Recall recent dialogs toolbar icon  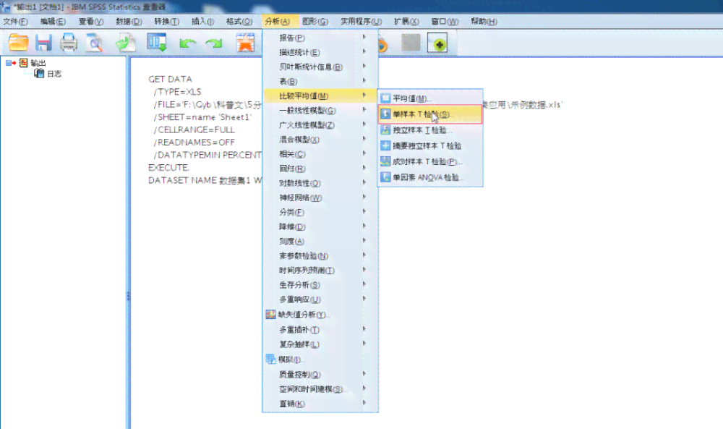pyautogui.click(x=157, y=43)
